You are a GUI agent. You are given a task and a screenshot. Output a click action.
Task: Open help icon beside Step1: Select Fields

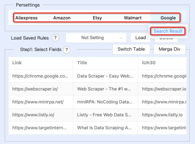67,50
